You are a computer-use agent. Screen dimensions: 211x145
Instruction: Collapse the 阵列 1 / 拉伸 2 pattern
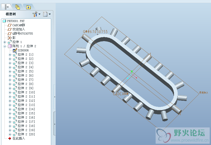4,46
